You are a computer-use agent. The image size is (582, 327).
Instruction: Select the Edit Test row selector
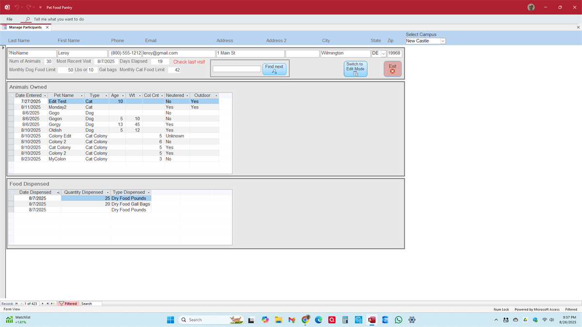pyautogui.click(x=11, y=102)
